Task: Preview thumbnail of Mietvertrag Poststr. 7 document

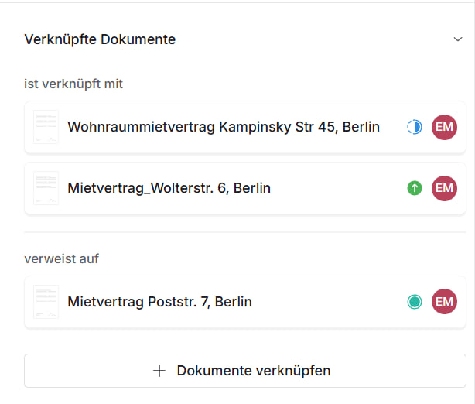Action: (46, 302)
